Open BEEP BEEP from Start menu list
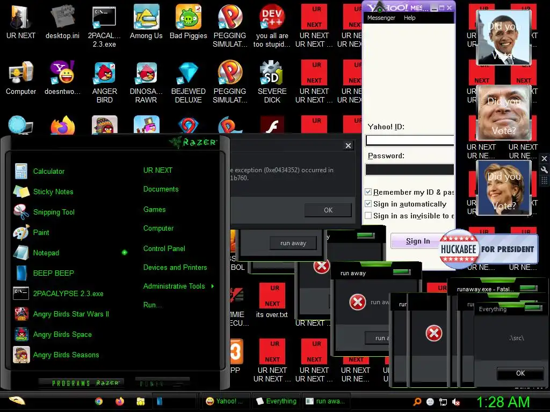This screenshot has height=412, width=550. coord(53,273)
